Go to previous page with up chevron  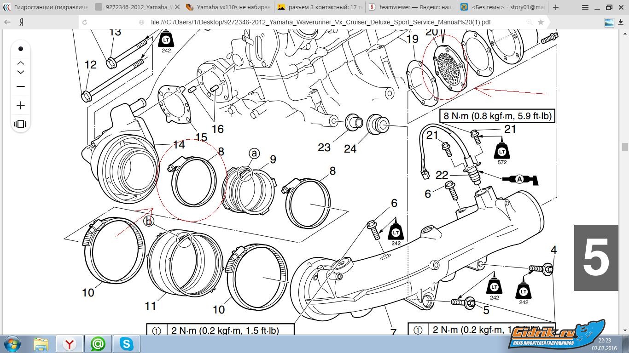pyautogui.click(x=21, y=63)
